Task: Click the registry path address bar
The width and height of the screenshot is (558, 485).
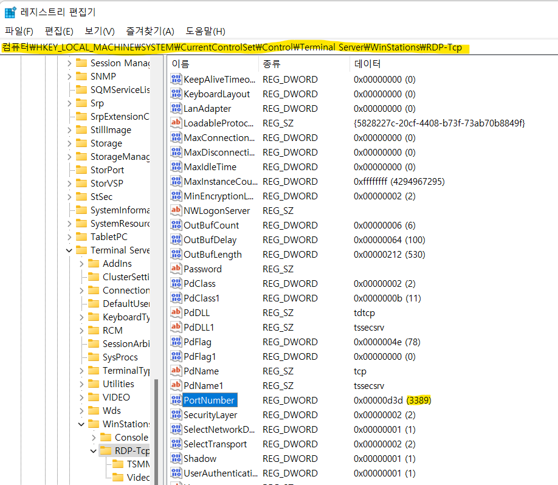Action: (279, 47)
